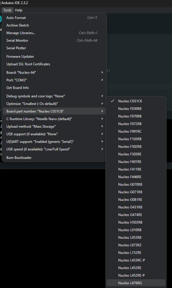
Task: Expand Upload method "Mass Storage" submenu
Action: [54, 127]
